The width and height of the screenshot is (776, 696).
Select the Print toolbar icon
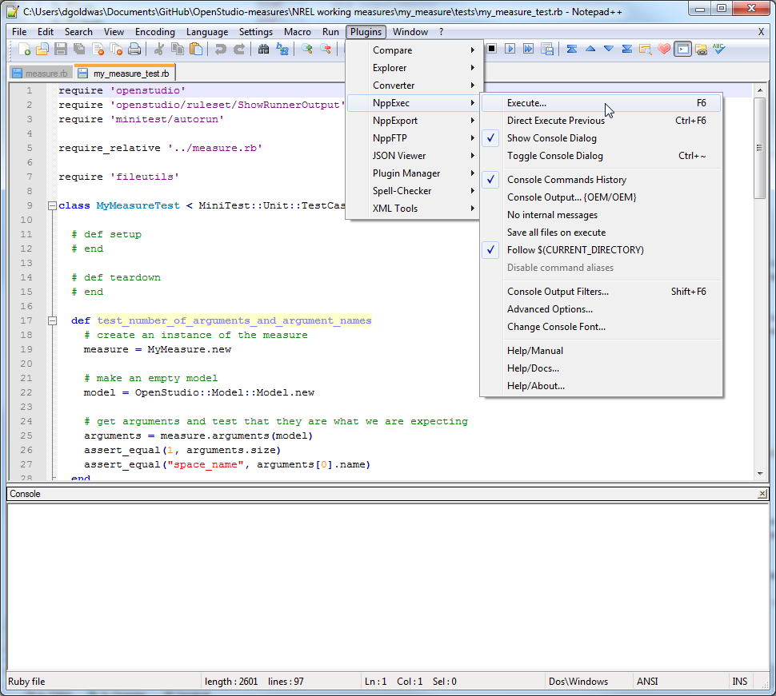(x=134, y=49)
